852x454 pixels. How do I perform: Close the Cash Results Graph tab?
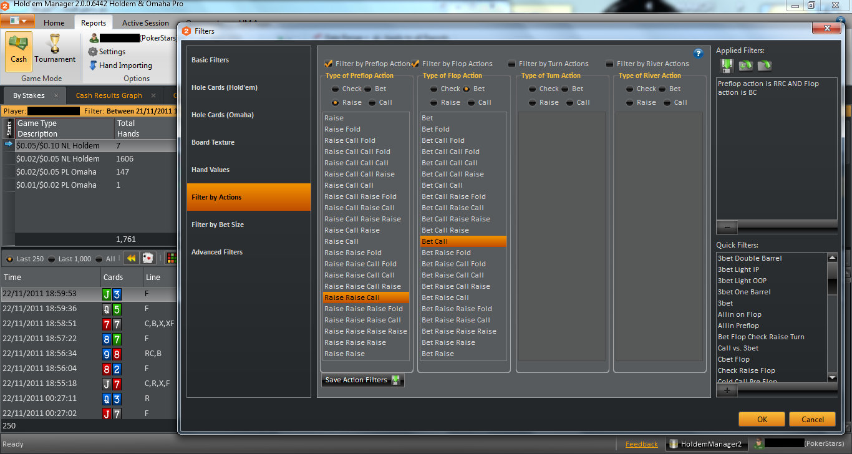click(x=154, y=95)
